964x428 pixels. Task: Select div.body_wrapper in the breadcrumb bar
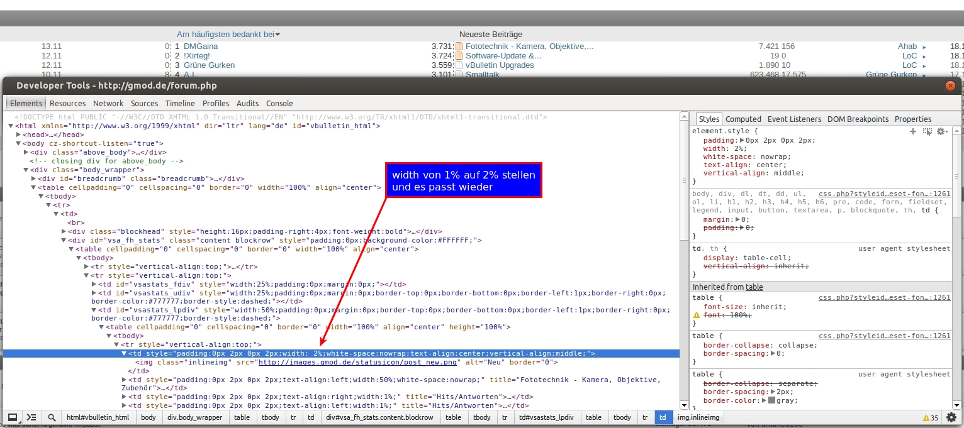[x=194, y=417]
